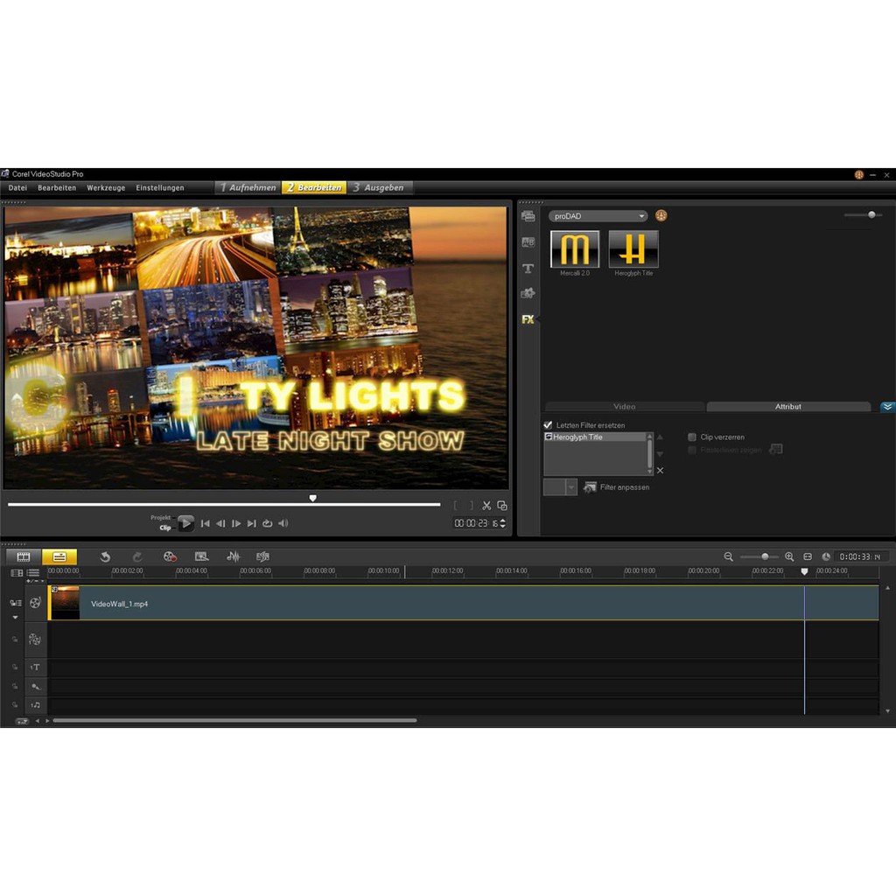Toggle lock on music track
The image size is (896, 896).
point(15,705)
